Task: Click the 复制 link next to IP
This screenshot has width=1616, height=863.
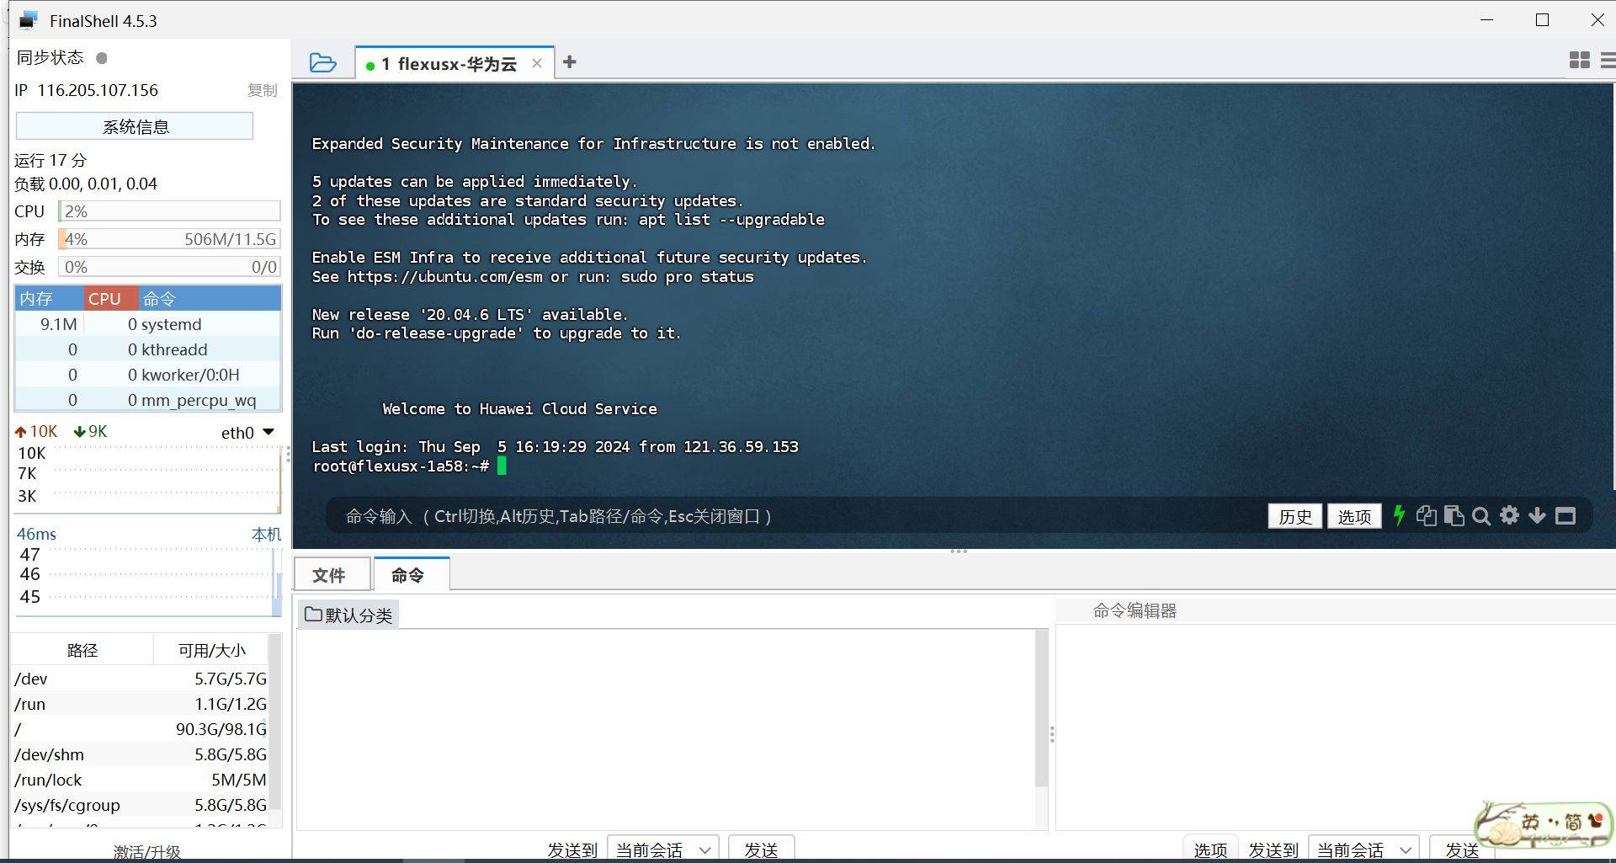Action: tap(263, 90)
